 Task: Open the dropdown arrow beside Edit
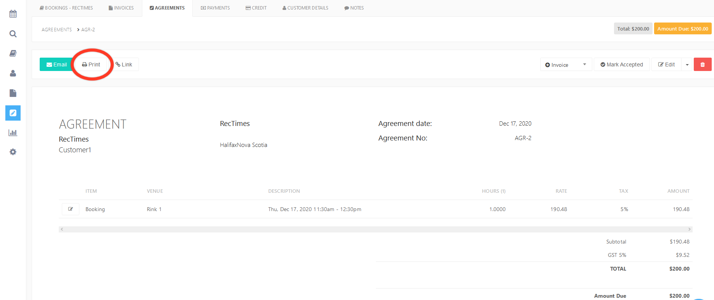(x=687, y=65)
